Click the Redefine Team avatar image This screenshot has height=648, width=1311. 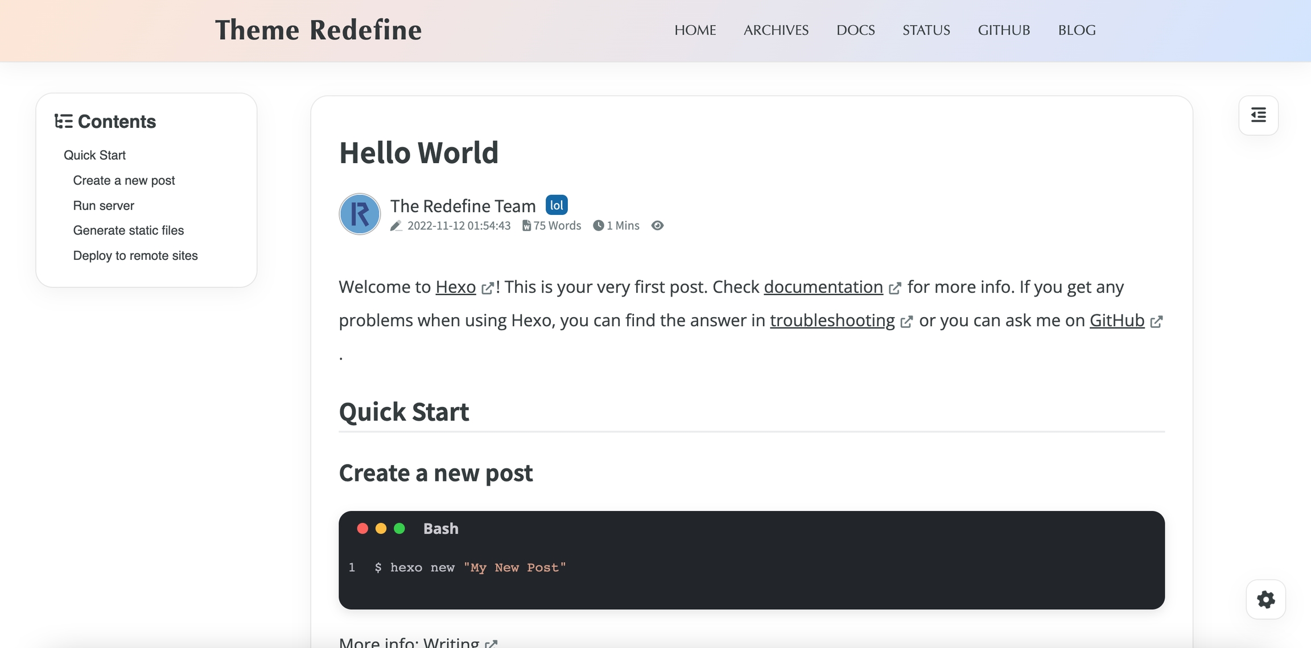360,214
